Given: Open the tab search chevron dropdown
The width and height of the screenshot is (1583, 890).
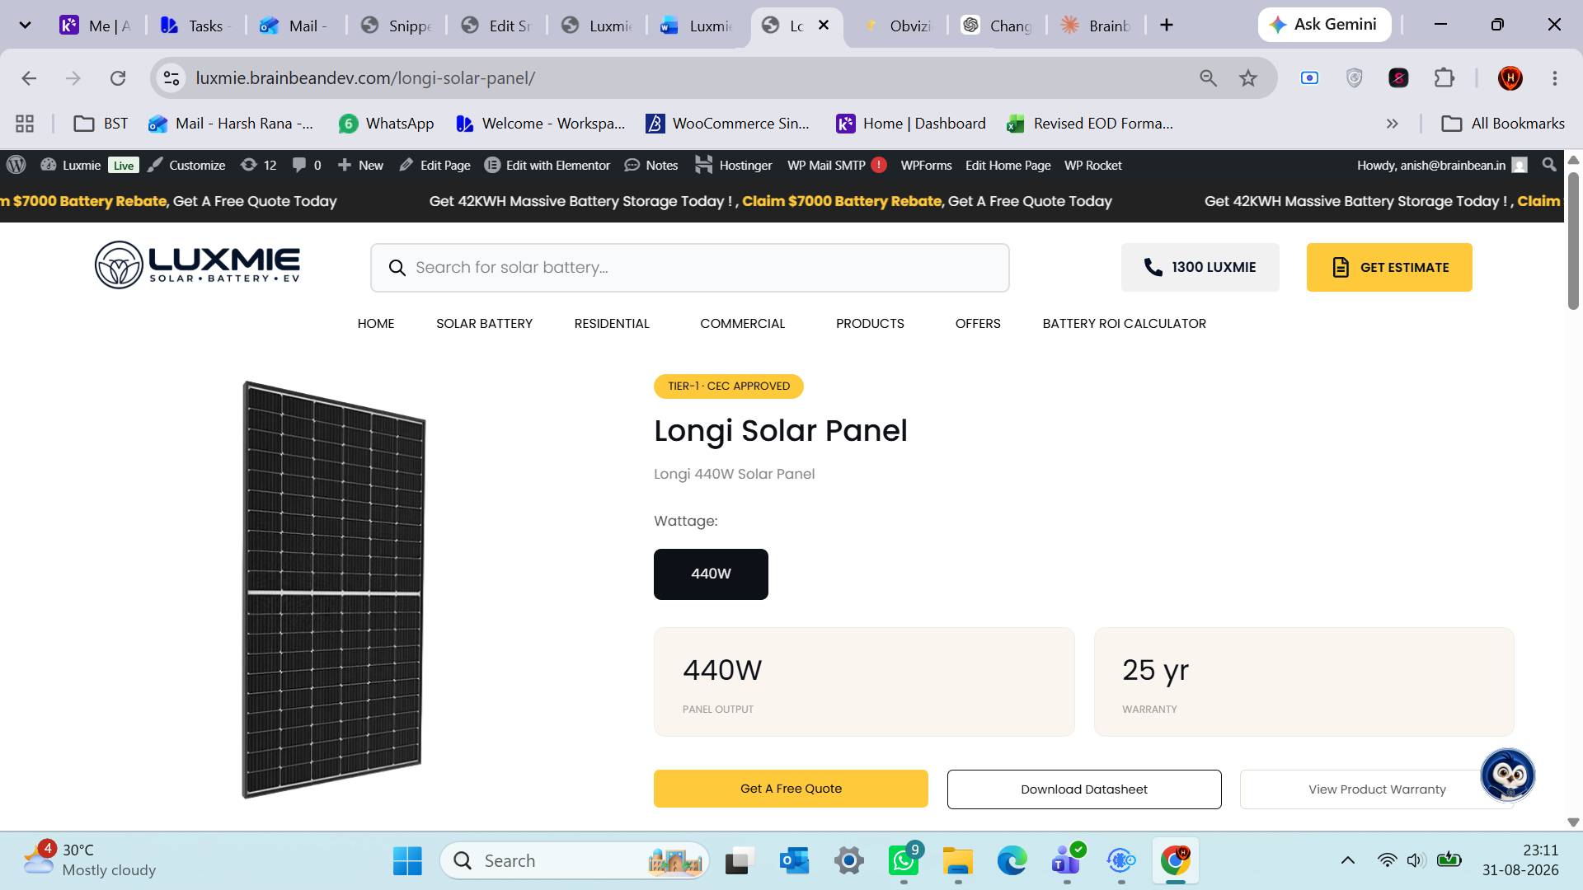Looking at the screenshot, I should tap(25, 25).
